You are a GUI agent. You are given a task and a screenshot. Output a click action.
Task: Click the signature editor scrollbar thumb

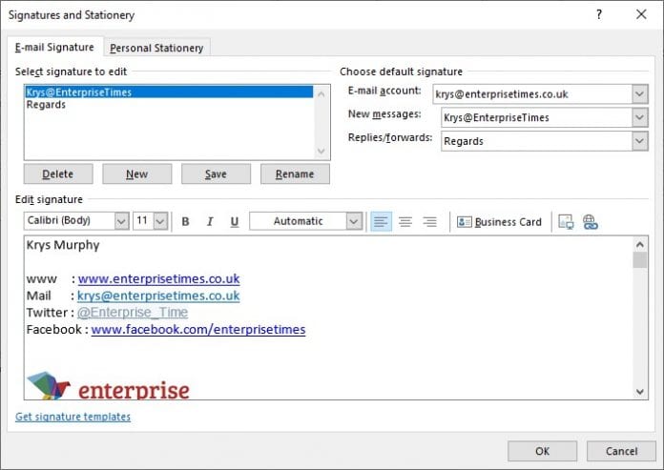point(640,259)
